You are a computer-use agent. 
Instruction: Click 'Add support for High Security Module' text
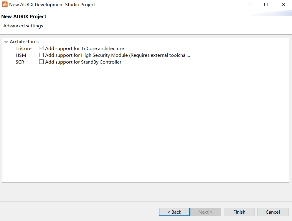(x=118, y=55)
